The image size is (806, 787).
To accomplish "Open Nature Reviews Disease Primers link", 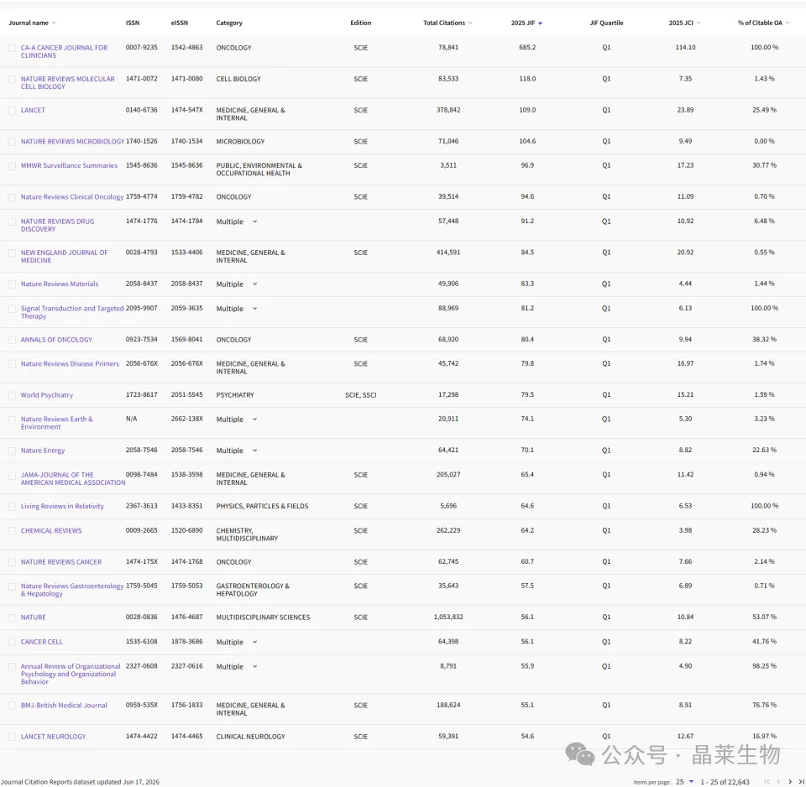I will point(70,363).
